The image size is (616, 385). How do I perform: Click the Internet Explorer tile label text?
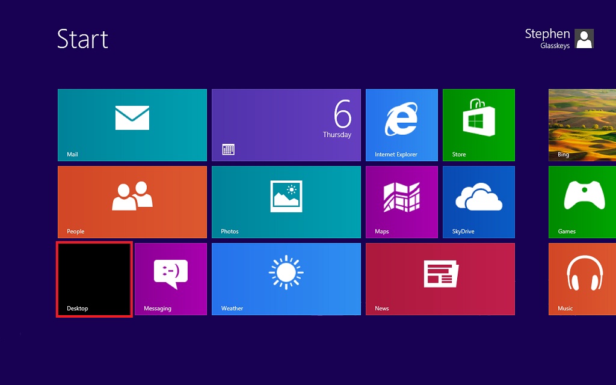396,155
